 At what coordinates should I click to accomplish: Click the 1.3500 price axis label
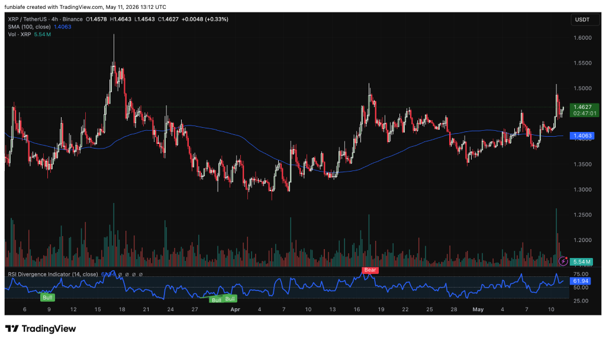pyautogui.click(x=582, y=164)
